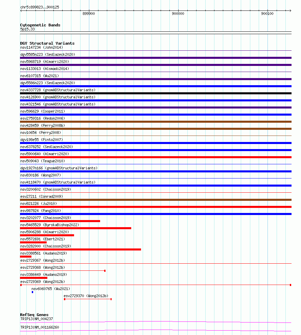Click esv27211 (Conrad2009) label
Screen dimensions: 301x335
(x=42, y=196)
